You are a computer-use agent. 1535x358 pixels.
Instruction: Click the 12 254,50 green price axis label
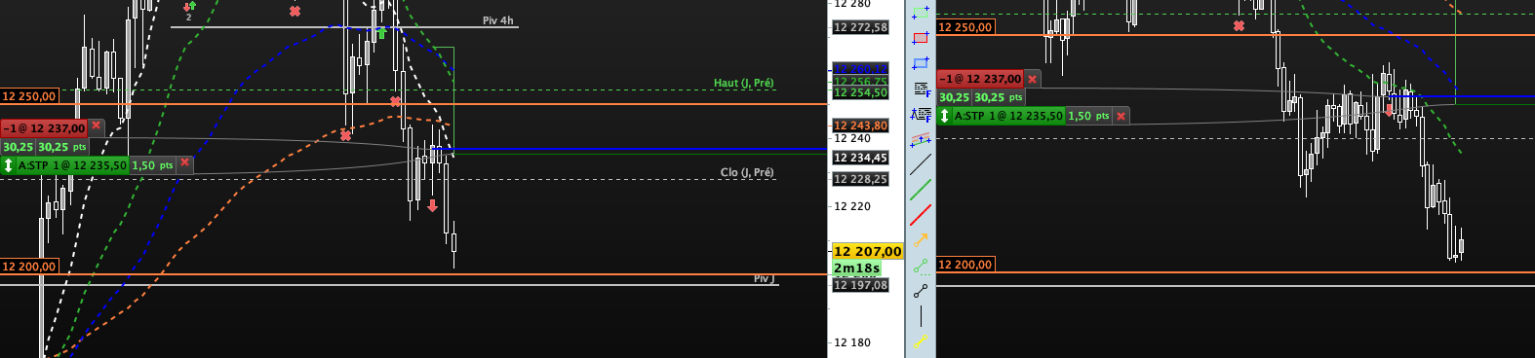[x=860, y=93]
